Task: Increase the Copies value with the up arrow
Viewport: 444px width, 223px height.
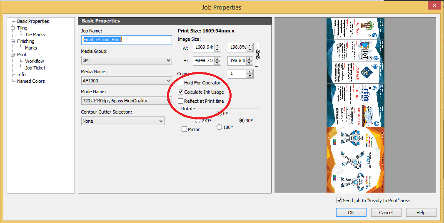Action: tap(249, 72)
